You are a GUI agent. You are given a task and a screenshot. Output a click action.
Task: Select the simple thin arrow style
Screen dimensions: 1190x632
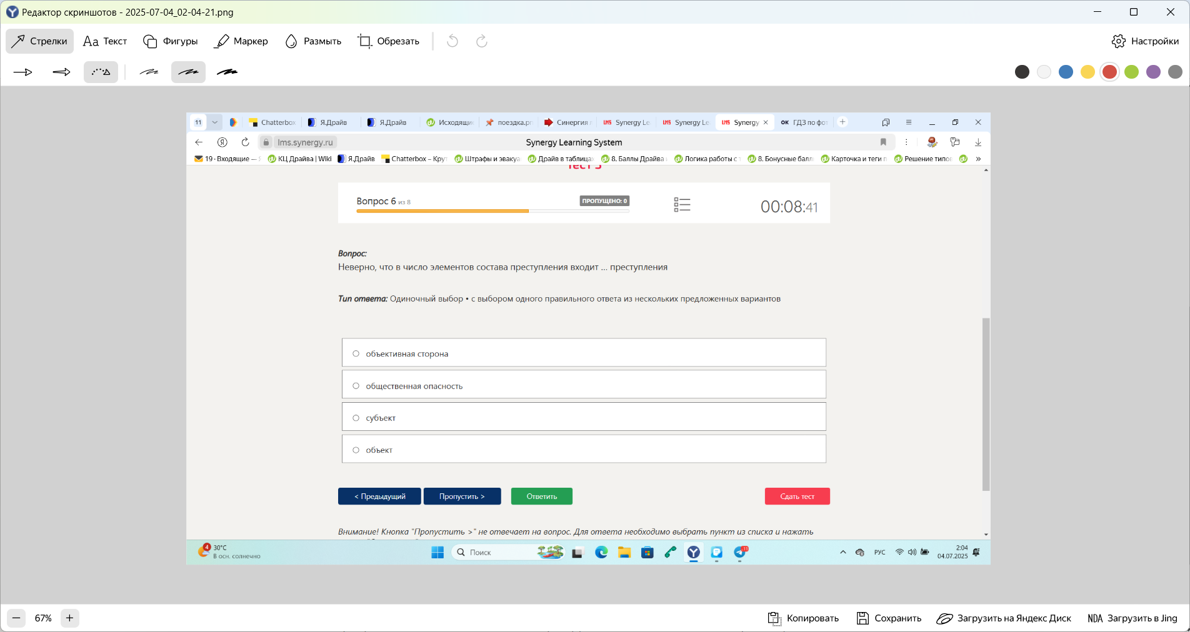tap(23, 72)
